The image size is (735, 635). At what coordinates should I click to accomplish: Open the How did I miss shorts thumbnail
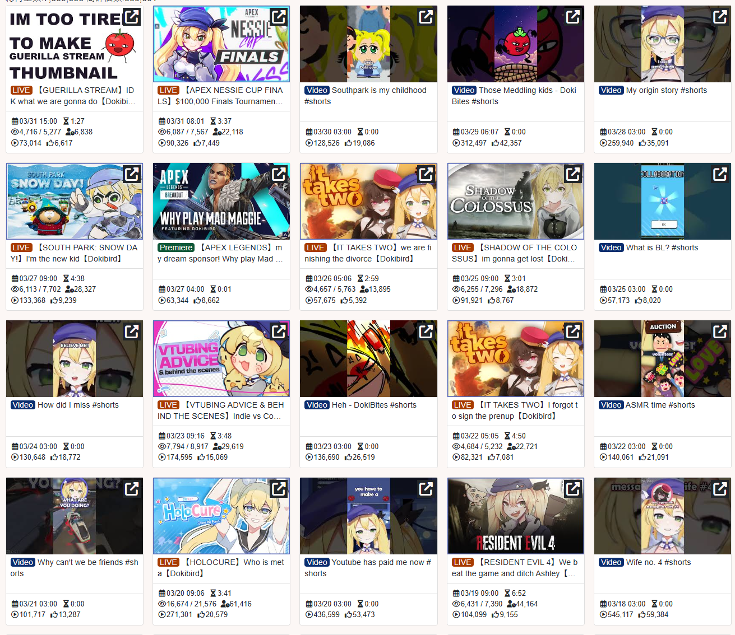75,359
